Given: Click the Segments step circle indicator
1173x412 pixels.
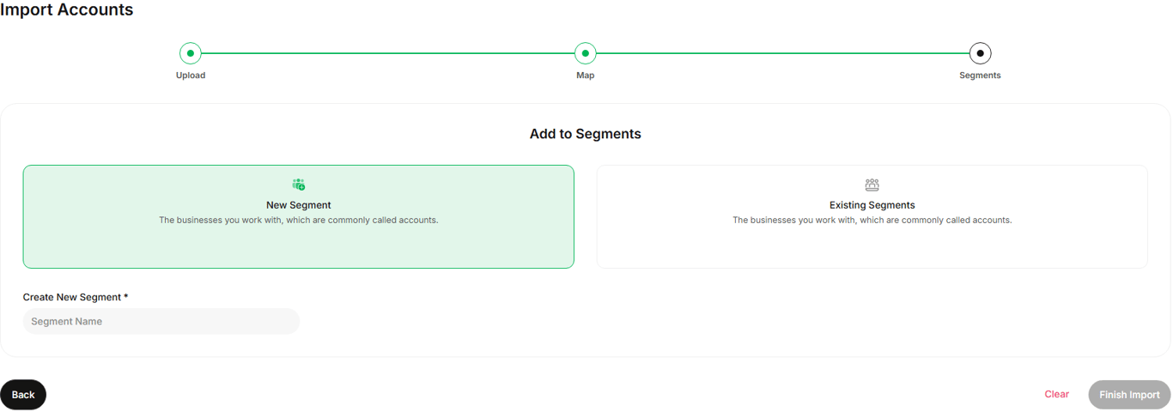Looking at the screenshot, I should pyautogui.click(x=980, y=53).
